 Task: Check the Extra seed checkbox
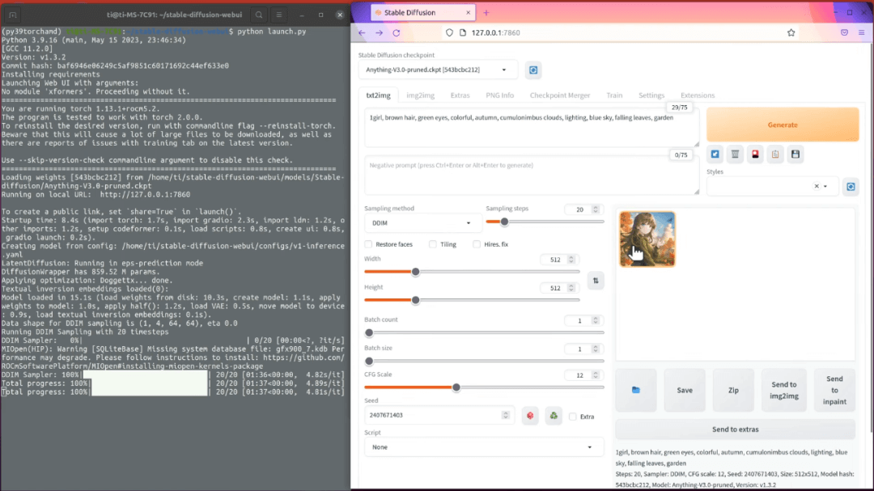573,417
